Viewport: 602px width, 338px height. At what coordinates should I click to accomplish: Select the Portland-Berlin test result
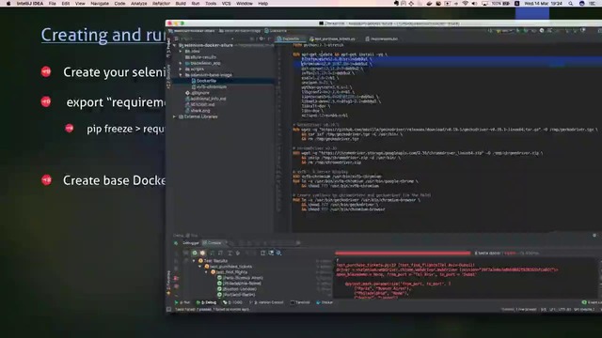[x=236, y=295]
